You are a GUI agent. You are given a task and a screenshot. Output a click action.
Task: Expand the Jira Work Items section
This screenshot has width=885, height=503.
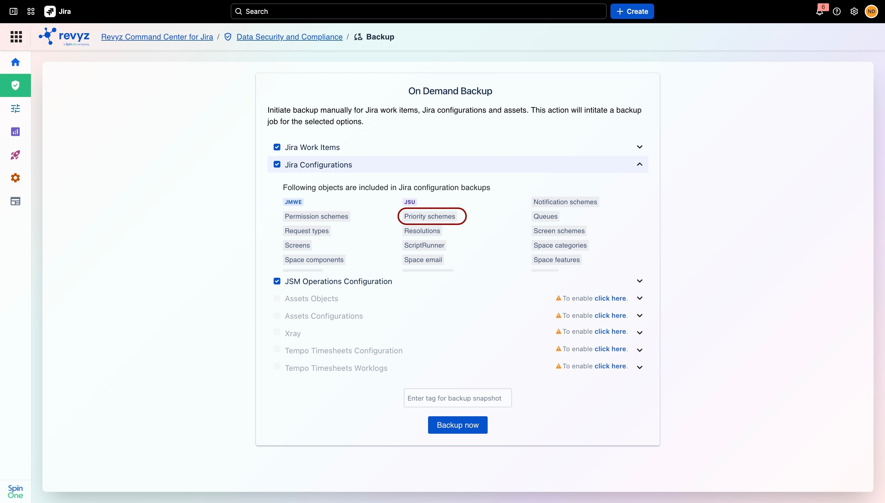coord(640,147)
